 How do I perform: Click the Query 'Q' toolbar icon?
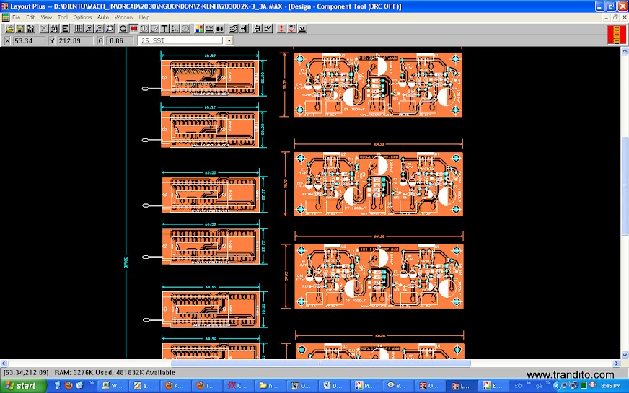(123, 28)
